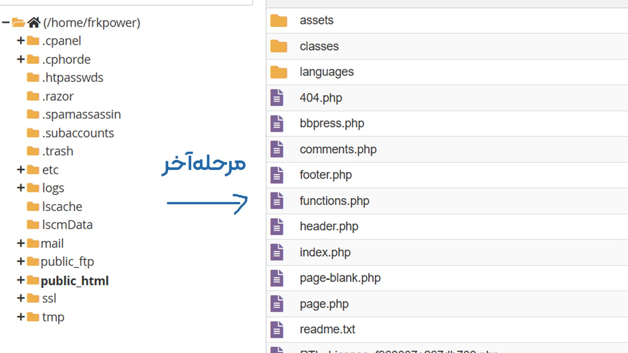Expand the public_html folder node
The image size is (628, 353).
pyautogui.click(x=21, y=280)
